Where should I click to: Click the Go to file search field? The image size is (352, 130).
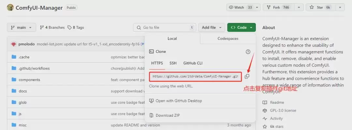[165, 28]
